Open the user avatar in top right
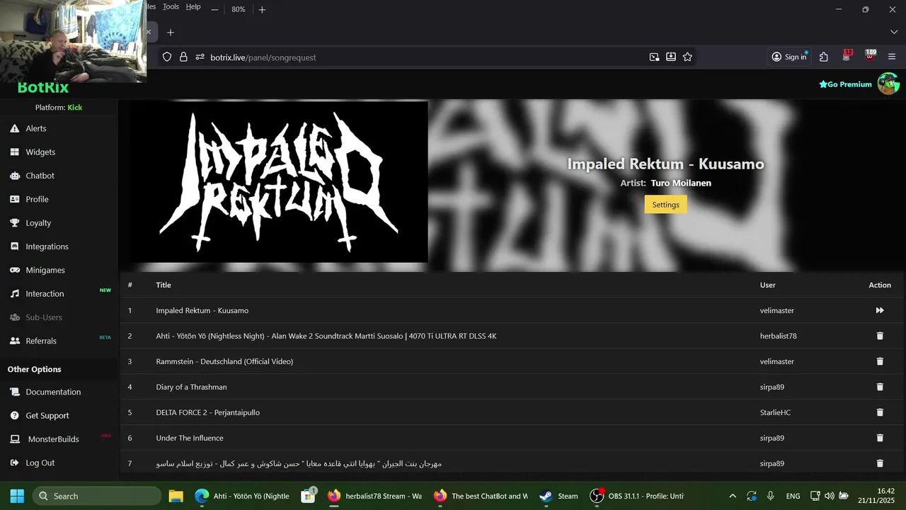Viewport: 906px width, 510px height. pos(888,84)
